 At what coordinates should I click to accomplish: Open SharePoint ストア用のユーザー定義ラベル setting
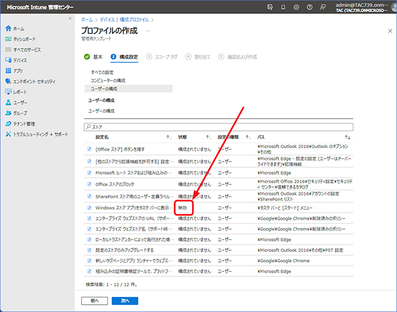[x=135, y=196]
